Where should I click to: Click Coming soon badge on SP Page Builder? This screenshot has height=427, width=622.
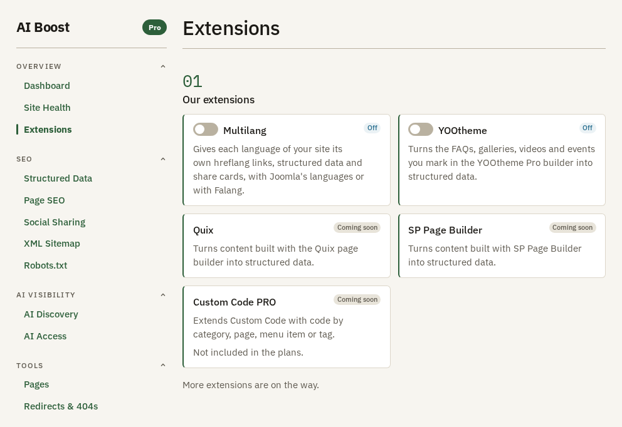(572, 227)
